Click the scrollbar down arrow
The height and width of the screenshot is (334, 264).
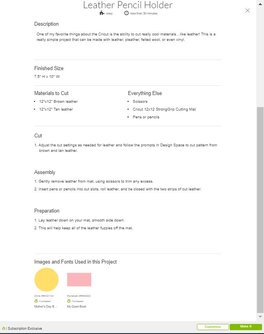(260, 316)
